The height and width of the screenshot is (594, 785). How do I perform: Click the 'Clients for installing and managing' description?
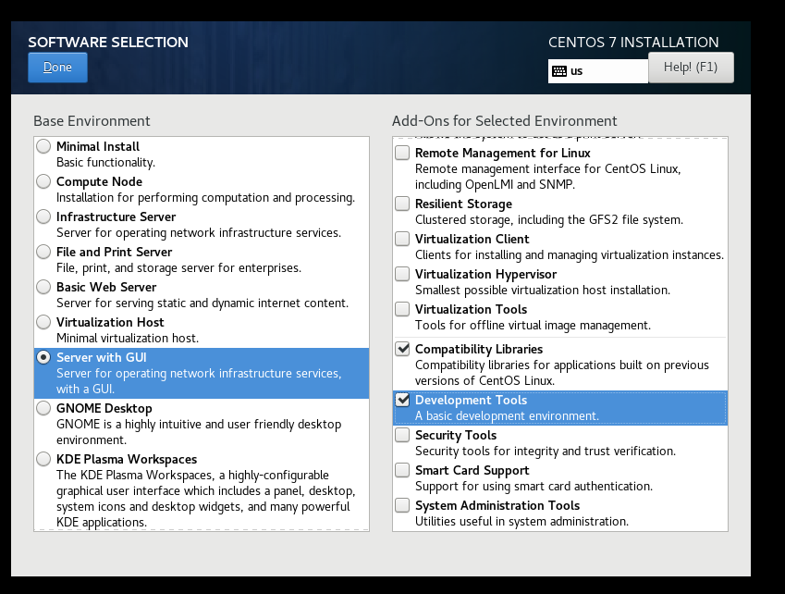(x=570, y=255)
